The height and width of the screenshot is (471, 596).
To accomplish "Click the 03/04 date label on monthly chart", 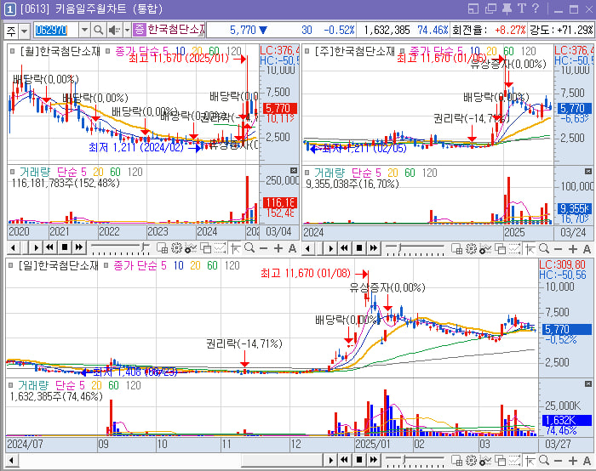I will click(x=278, y=231).
